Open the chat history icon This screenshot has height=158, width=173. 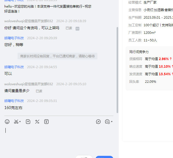point(107,122)
